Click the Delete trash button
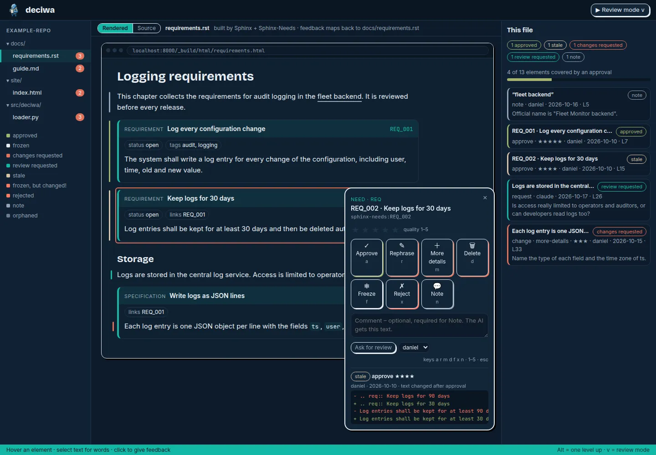656x455 pixels. pyautogui.click(x=472, y=258)
